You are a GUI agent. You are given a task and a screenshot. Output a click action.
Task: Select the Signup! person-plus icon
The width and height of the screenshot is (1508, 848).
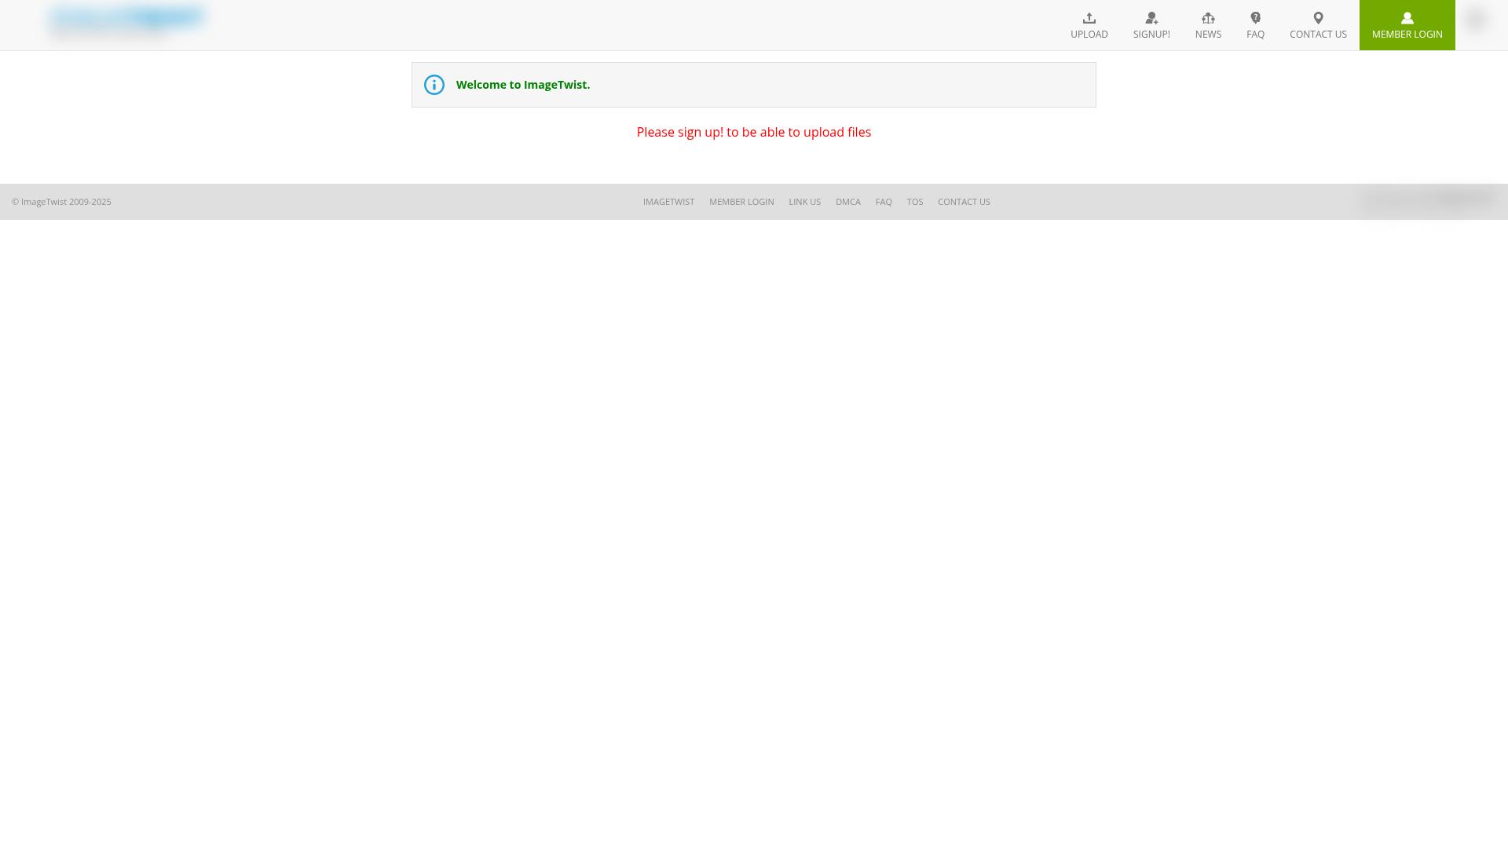1151,17
